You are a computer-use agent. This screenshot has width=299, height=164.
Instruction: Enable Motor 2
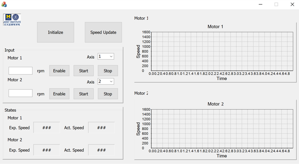[x=59, y=94]
